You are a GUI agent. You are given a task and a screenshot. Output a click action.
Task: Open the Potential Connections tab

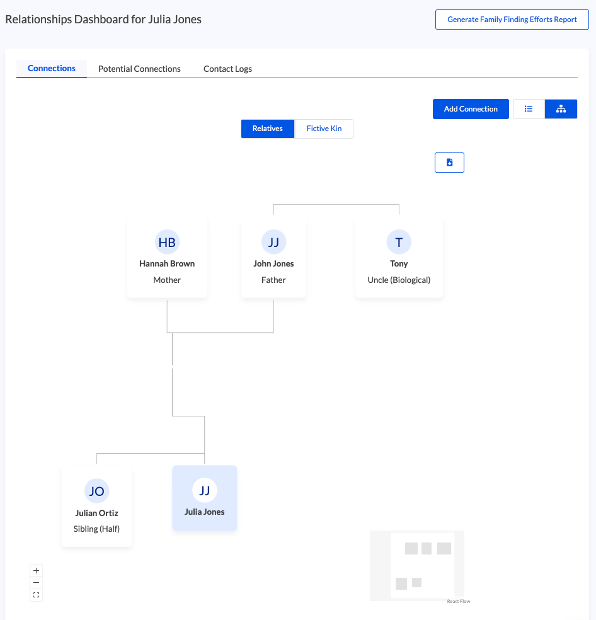click(x=139, y=69)
